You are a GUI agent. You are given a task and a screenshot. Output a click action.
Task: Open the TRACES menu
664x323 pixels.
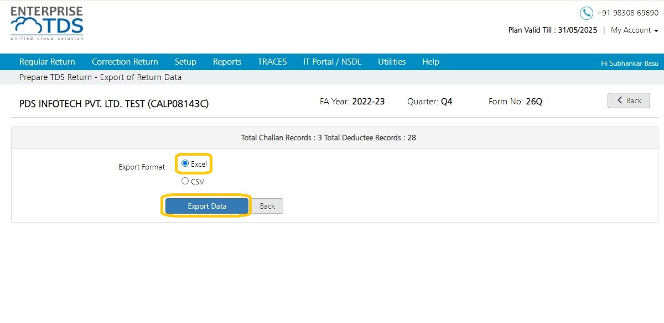click(x=272, y=62)
